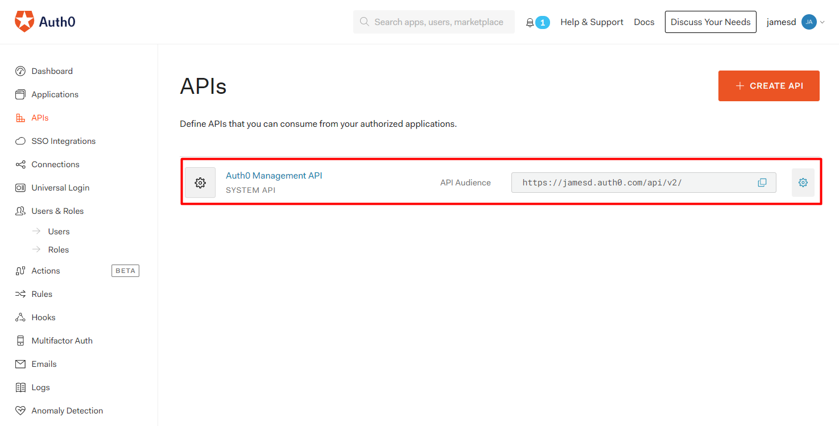Click the Dashboard gauge icon

pyautogui.click(x=20, y=71)
